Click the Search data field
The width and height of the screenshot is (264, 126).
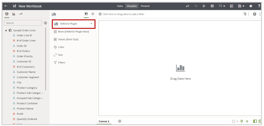(x=23, y=23)
